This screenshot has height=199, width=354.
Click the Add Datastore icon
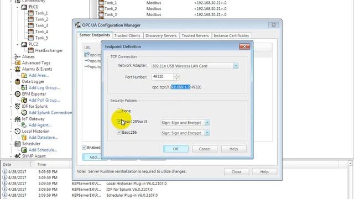tap(24, 138)
